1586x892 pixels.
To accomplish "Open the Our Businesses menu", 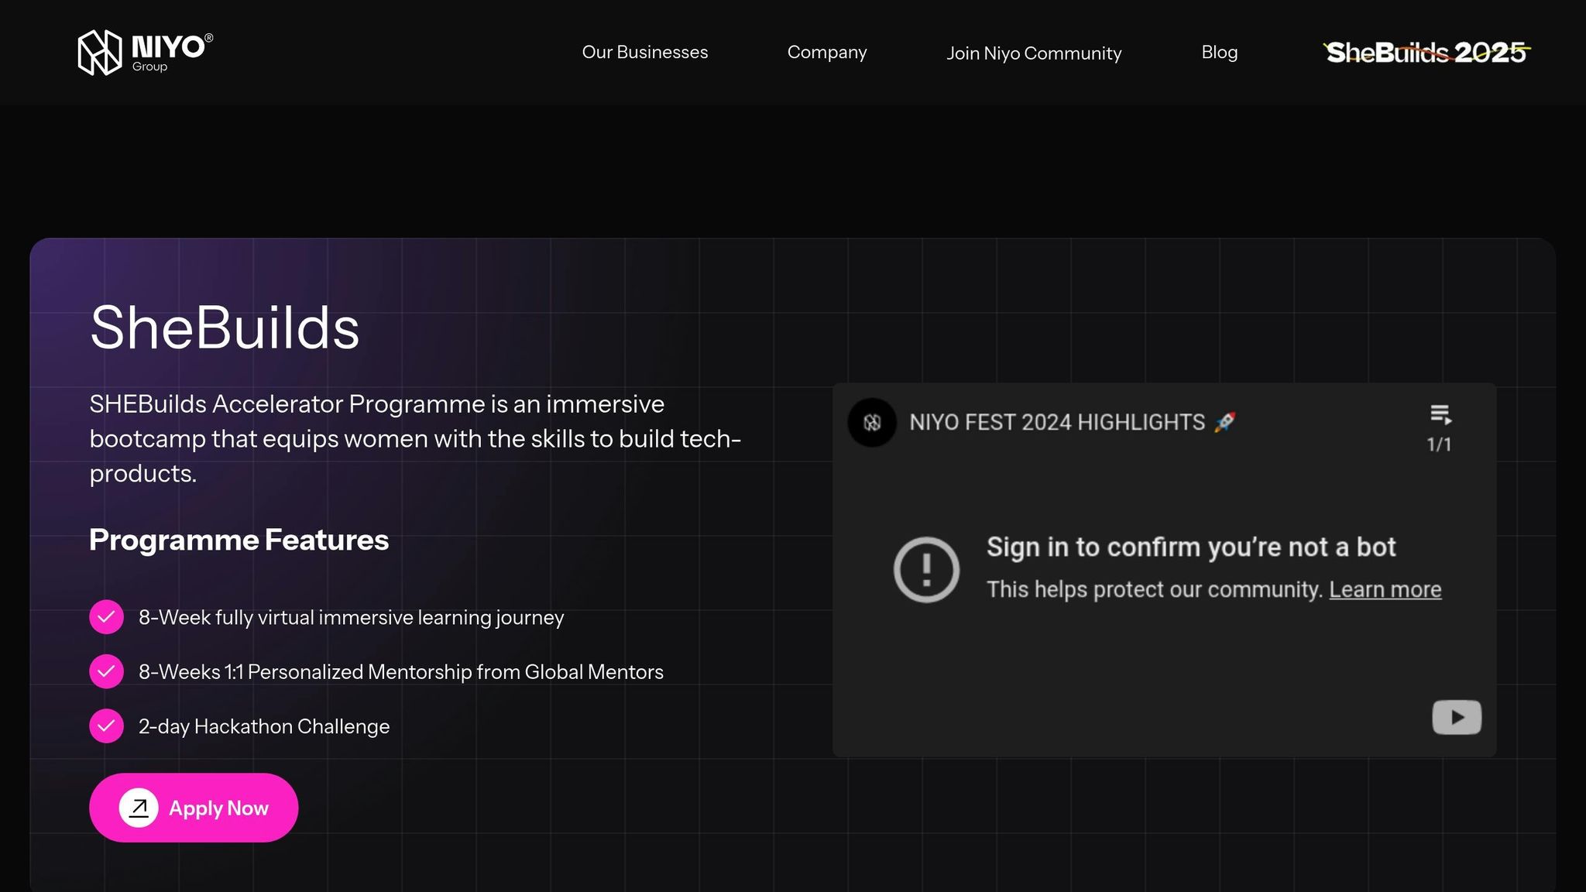I will (645, 52).
